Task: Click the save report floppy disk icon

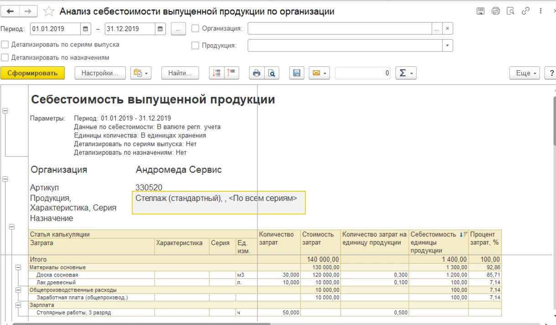Action: pyautogui.click(x=296, y=73)
